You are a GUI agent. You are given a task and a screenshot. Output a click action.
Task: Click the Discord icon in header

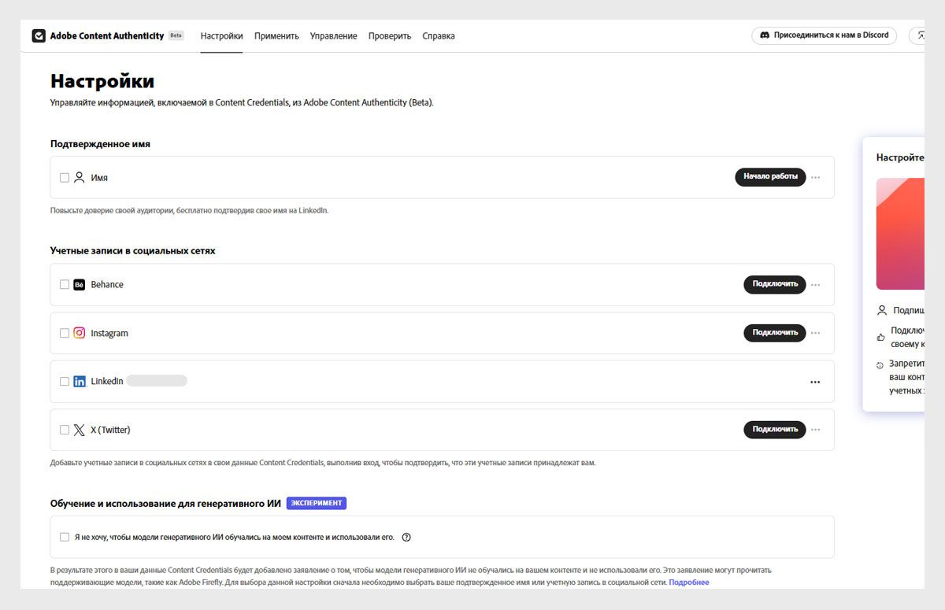click(765, 35)
